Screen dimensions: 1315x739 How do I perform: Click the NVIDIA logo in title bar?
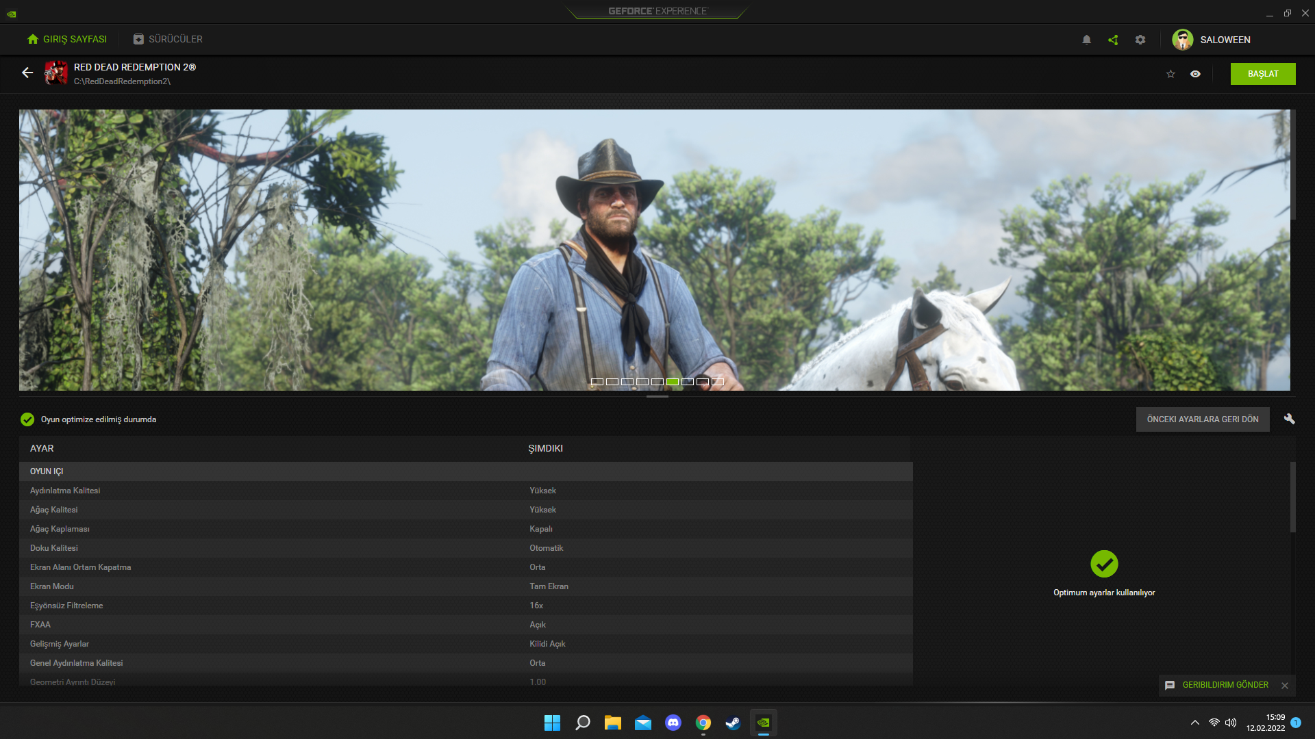(12, 14)
